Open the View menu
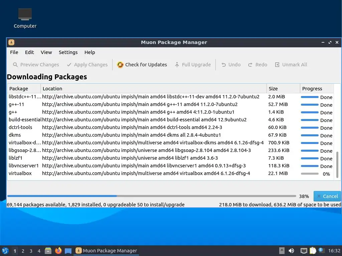Screen dimensions: 342x256 [x=46, y=52]
